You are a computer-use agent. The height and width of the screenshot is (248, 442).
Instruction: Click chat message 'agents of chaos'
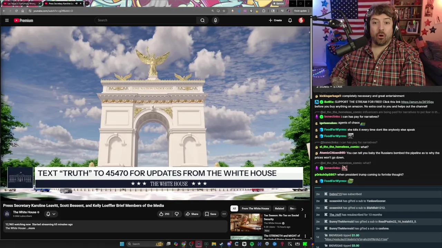coord(349,123)
